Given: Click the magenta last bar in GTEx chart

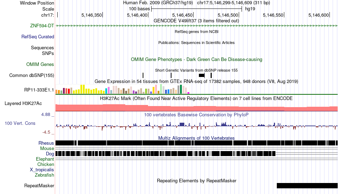Looking at the screenshot, I should click(188, 93).
